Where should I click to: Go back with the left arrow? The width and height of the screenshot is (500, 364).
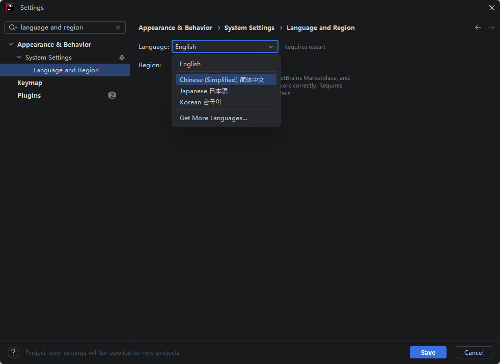tap(478, 27)
